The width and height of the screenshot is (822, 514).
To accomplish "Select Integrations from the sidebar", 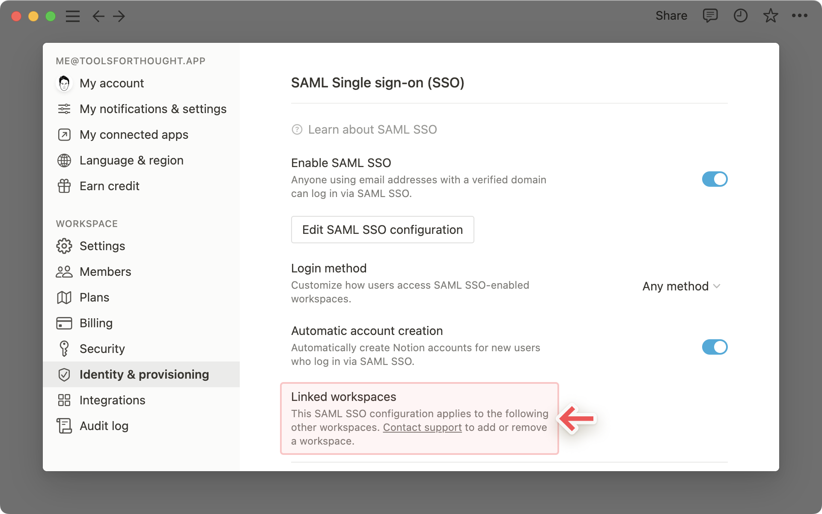I will tap(113, 400).
